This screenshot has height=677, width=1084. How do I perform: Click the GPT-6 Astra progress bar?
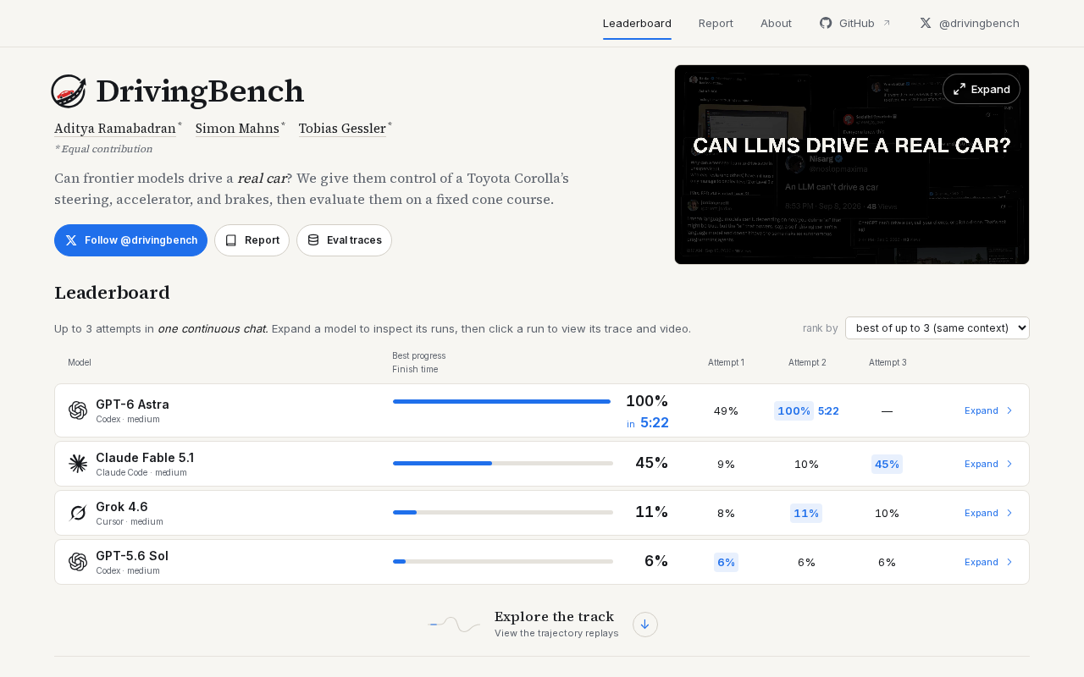coord(501,401)
